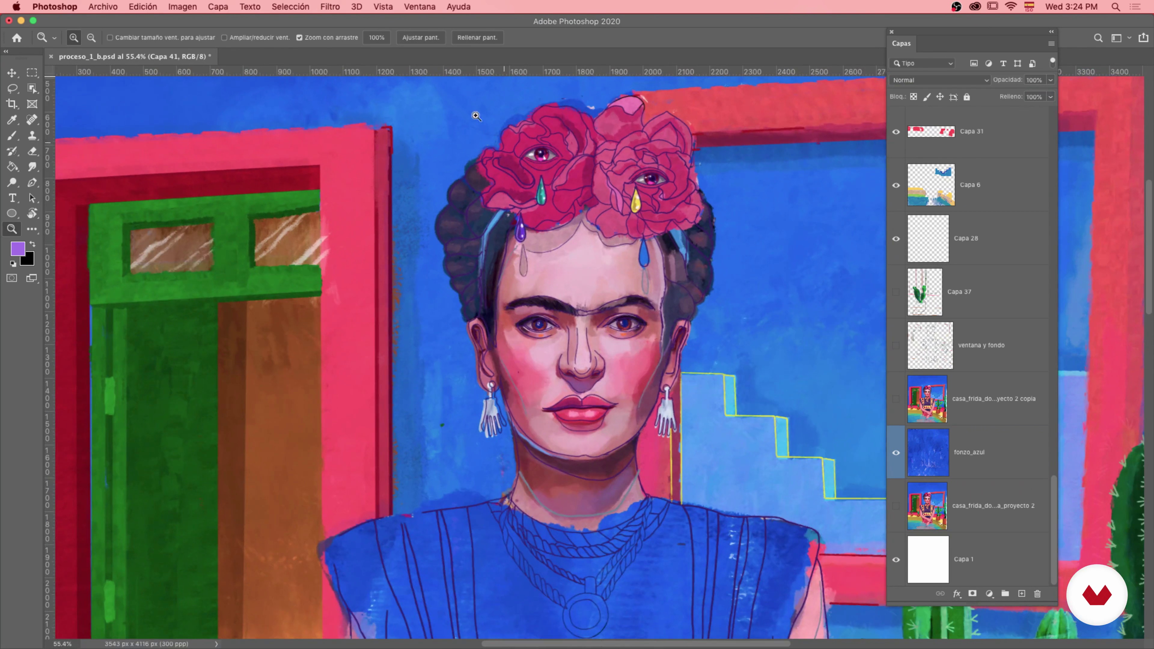Viewport: 1154px width, 649px height.
Task: Add a layer style with fx icon
Action: 957,593
